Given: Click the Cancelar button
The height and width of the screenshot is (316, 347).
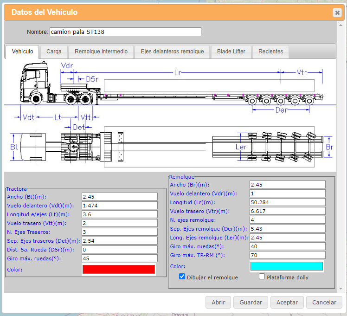Looking at the screenshot, I should [x=324, y=302].
